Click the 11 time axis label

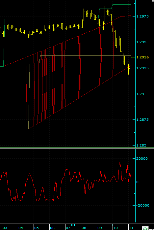point(131,228)
